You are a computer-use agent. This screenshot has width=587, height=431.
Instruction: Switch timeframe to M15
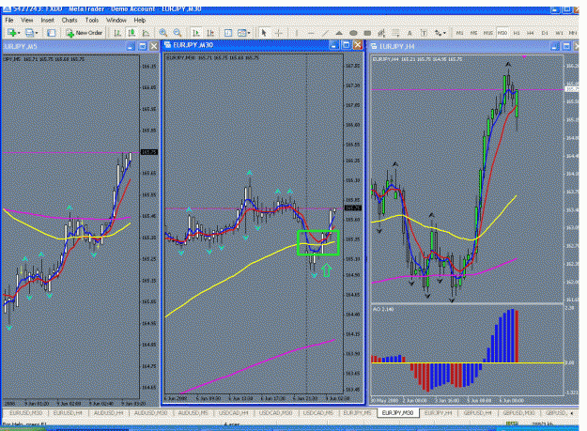(487, 33)
